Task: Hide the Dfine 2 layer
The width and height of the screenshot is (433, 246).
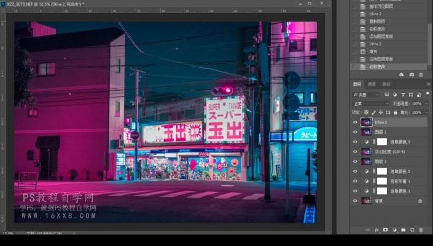Action: (x=355, y=122)
